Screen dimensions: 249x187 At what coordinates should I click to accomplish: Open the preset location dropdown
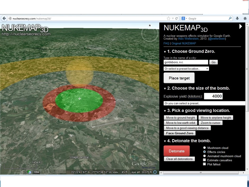[x=186, y=69]
